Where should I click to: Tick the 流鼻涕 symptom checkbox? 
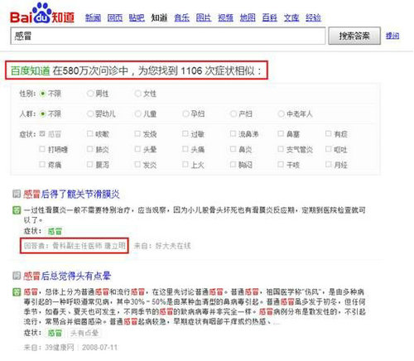[x=233, y=134]
